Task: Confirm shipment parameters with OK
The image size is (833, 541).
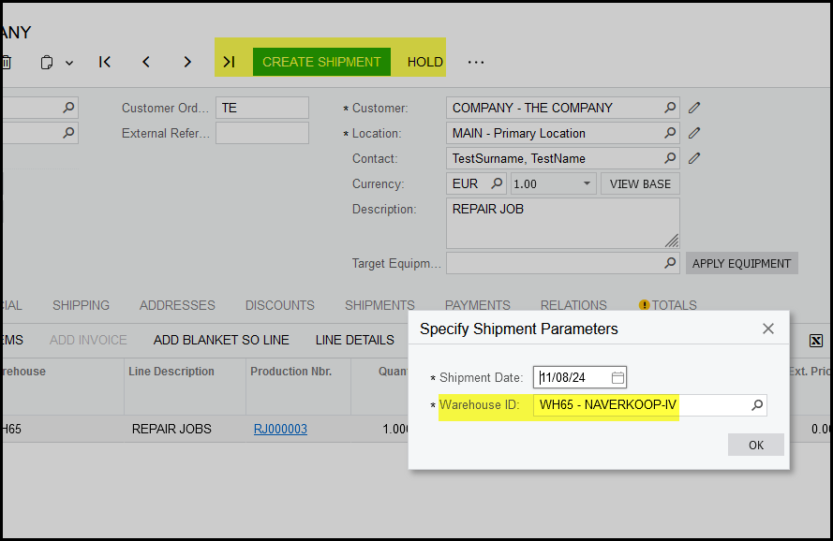Action: (755, 445)
